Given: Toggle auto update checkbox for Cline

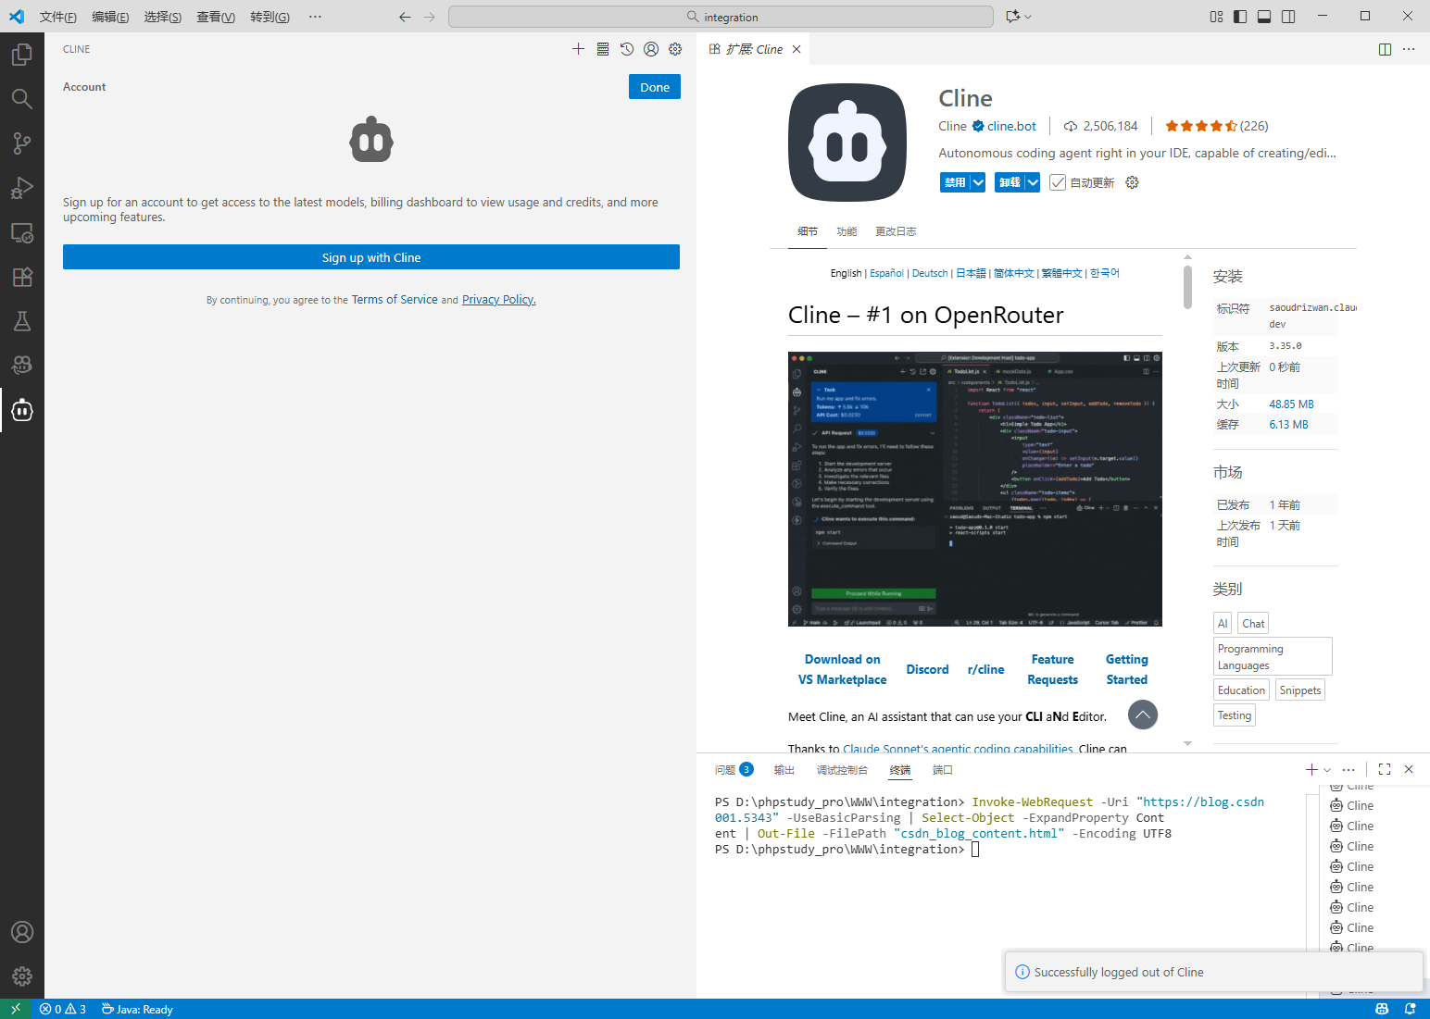Looking at the screenshot, I should [1058, 182].
